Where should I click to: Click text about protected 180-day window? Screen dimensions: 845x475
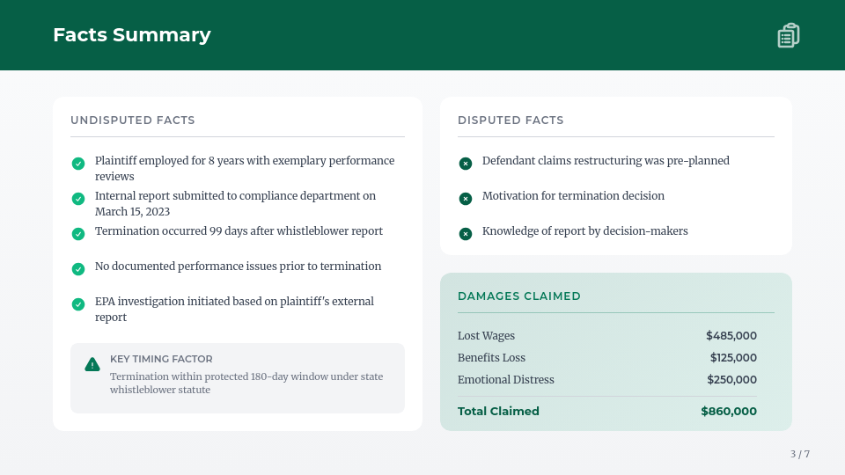click(246, 383)
